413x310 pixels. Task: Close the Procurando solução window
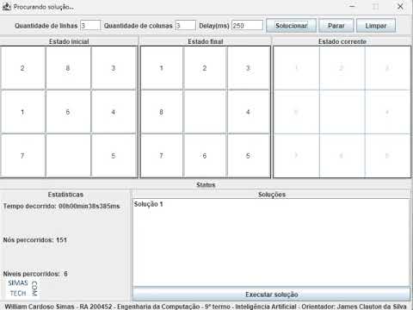pos(400,6)
